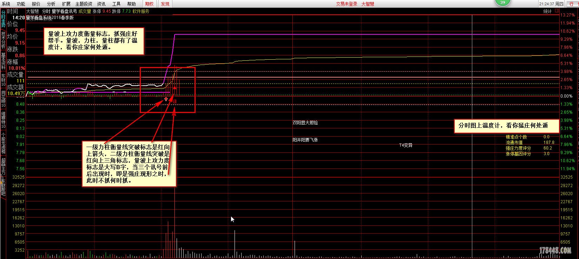Click 里学看盘讯号 indicator name
This screenshot has height=259, width=579.
pyautogui.click(x=64, y=11)
